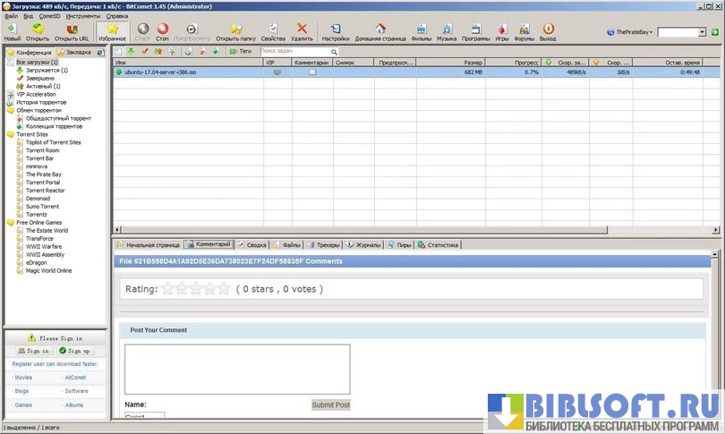This screenshot has width=725, height=434.
Task: Expand the search combo box next to ThePirateBay
Action: 701,32
